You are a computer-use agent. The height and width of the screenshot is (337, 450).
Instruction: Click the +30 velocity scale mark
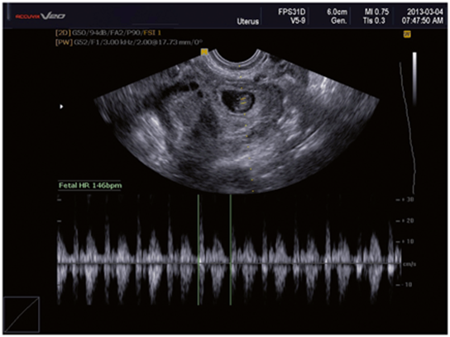pos(405,199)
